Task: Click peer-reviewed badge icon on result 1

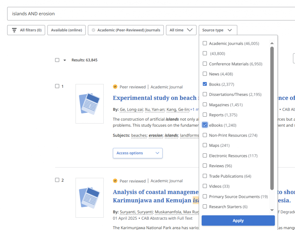Action: (115, 87)
